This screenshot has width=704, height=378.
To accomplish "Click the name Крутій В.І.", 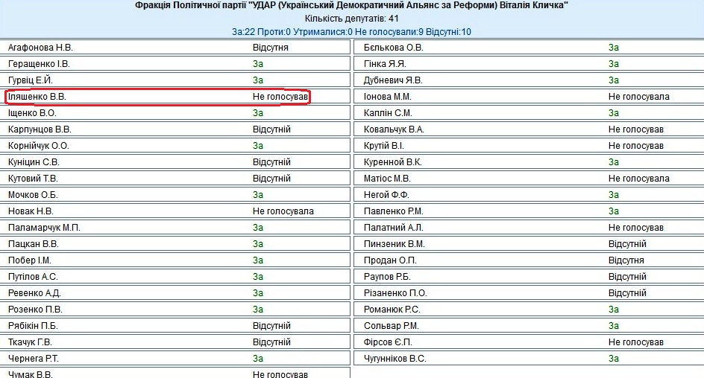I will click(x=384, y=146).
